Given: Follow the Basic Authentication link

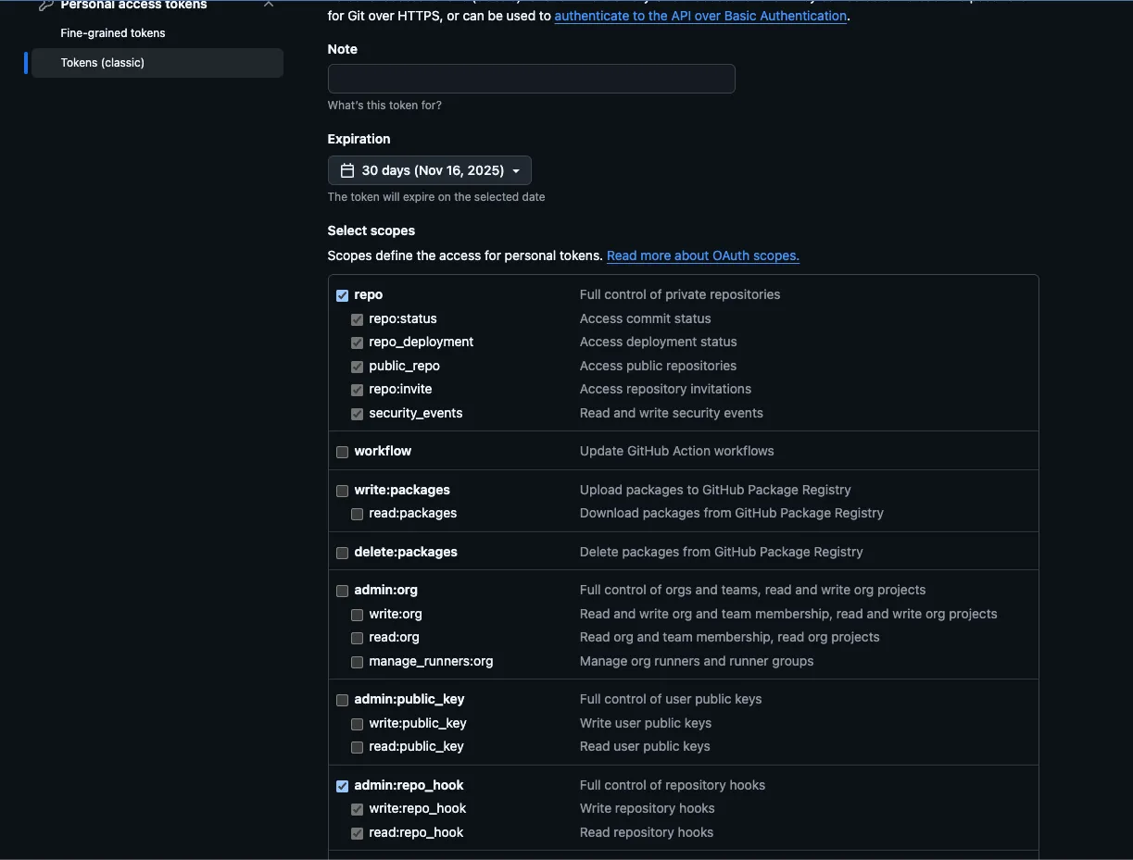Looking at the screenshot, I should 700,16.
